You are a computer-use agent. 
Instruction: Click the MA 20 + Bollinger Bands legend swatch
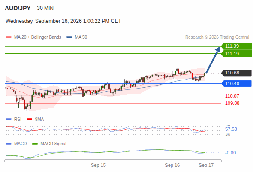(x=9, y=37)
